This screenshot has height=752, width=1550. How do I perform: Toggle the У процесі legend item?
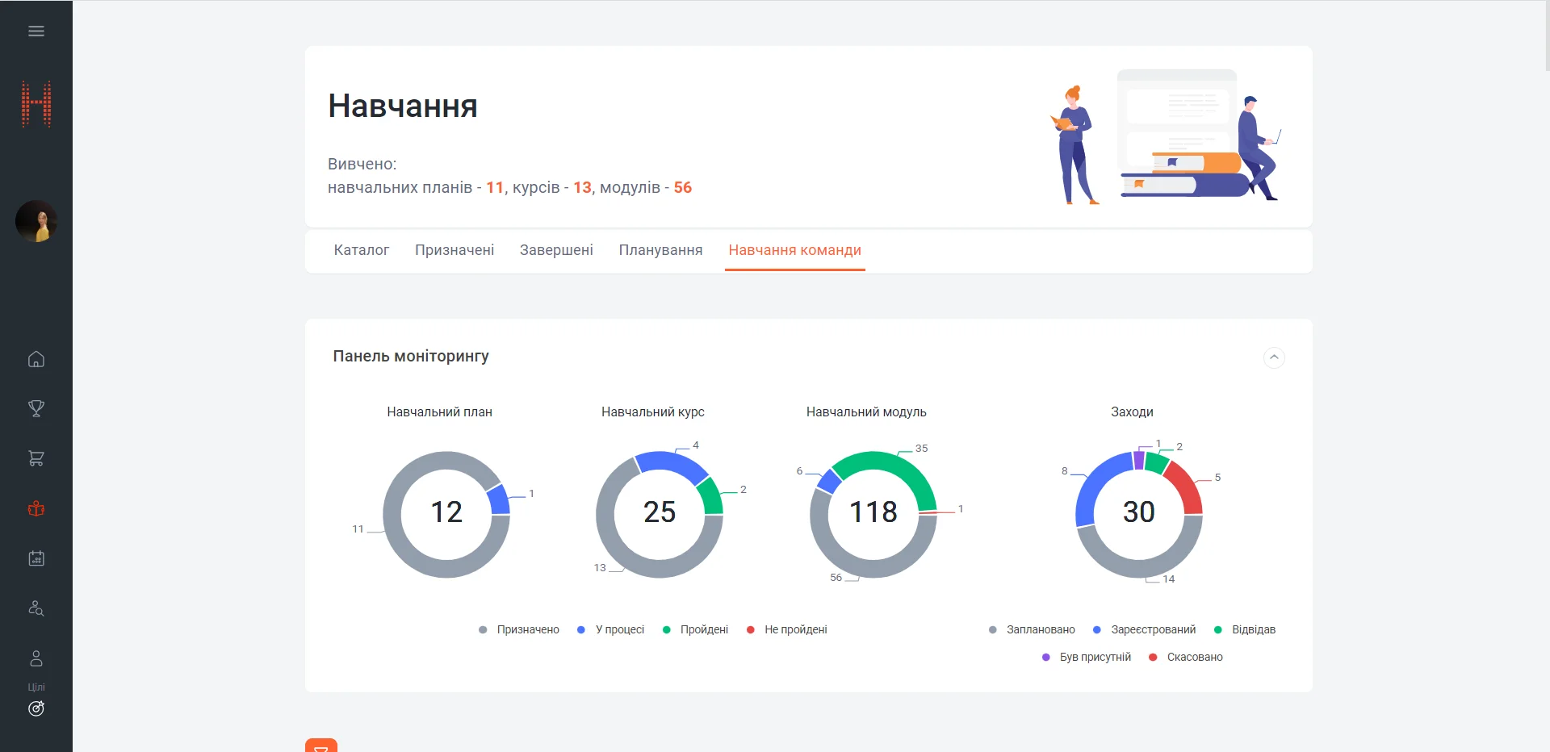point(611,630)
